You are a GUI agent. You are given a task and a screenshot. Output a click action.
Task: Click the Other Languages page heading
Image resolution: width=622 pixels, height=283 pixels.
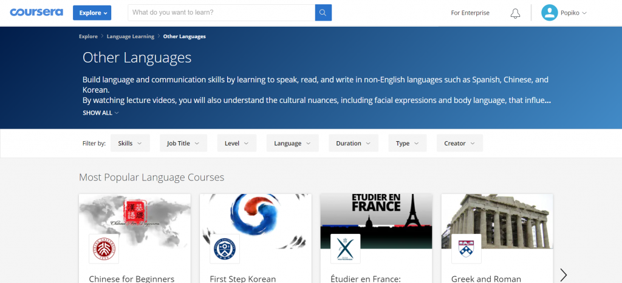[x=137, y=58]
